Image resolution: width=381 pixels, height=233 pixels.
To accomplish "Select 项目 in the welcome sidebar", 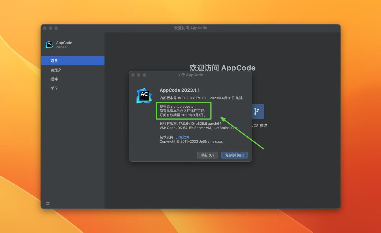I will pos(72,61).
